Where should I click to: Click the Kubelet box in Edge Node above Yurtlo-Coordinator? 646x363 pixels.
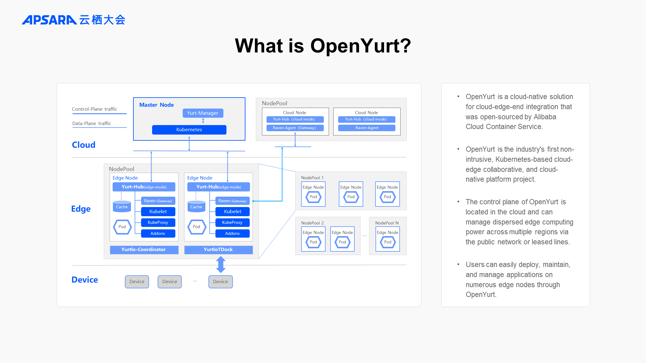(x=158, y=212)
